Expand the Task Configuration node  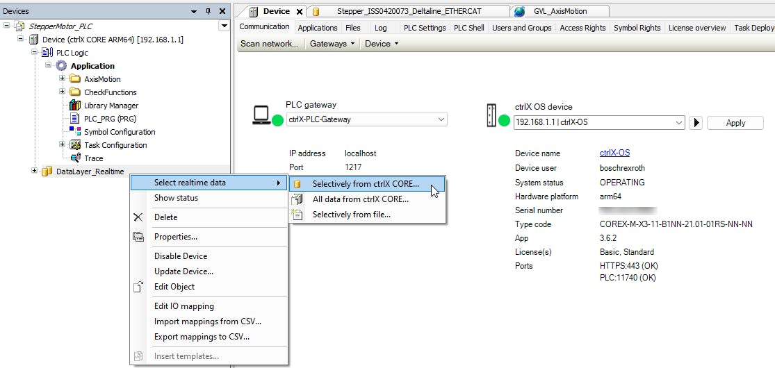click(63, 144)
